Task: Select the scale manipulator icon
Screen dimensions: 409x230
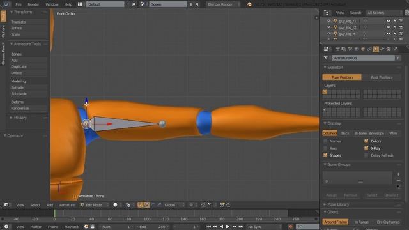Action: coord(159,205)
